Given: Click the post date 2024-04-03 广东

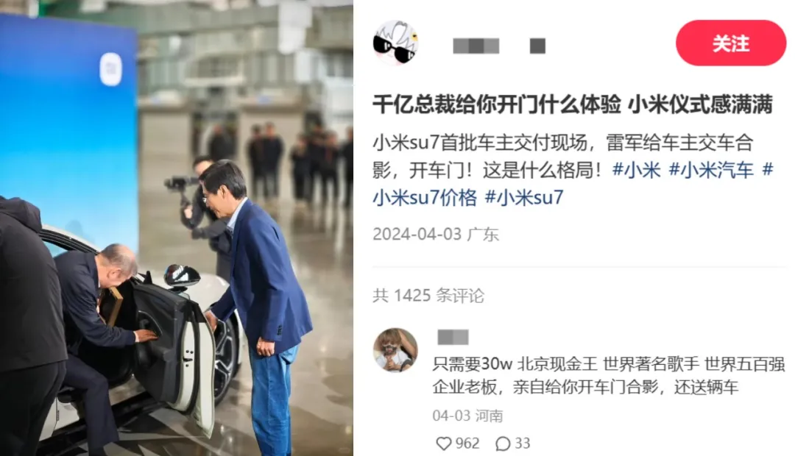Looking at the screenshot, I should (436, 235).
